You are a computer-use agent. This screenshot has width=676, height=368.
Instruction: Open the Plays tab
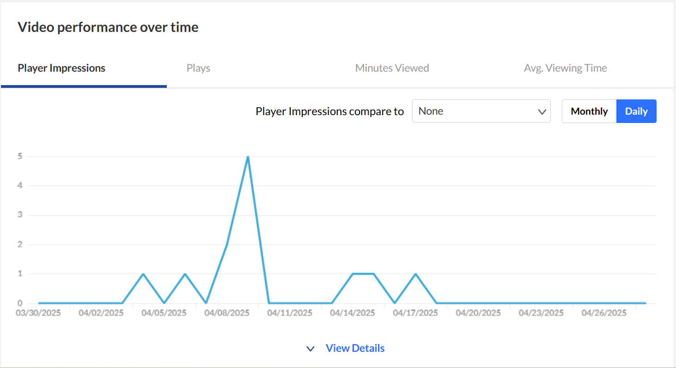[x=198, y=68]
